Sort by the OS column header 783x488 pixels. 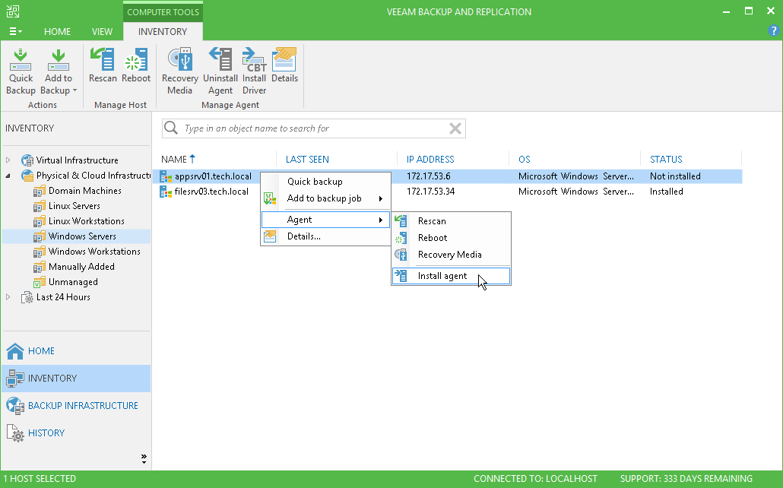524,160
